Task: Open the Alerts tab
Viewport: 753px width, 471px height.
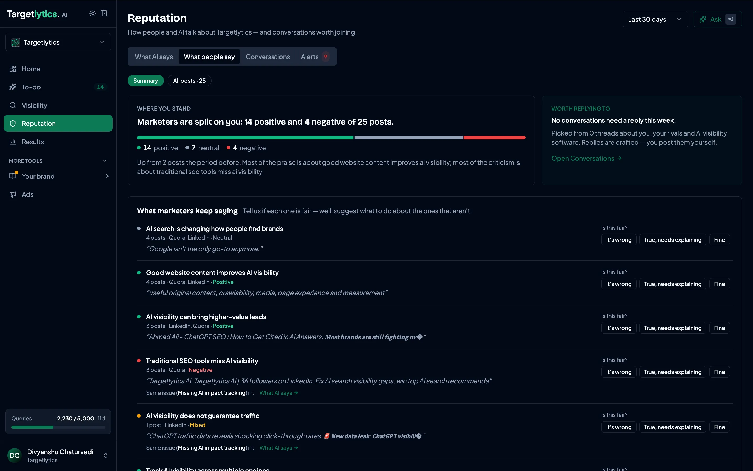Action: [x=315, y=57]
